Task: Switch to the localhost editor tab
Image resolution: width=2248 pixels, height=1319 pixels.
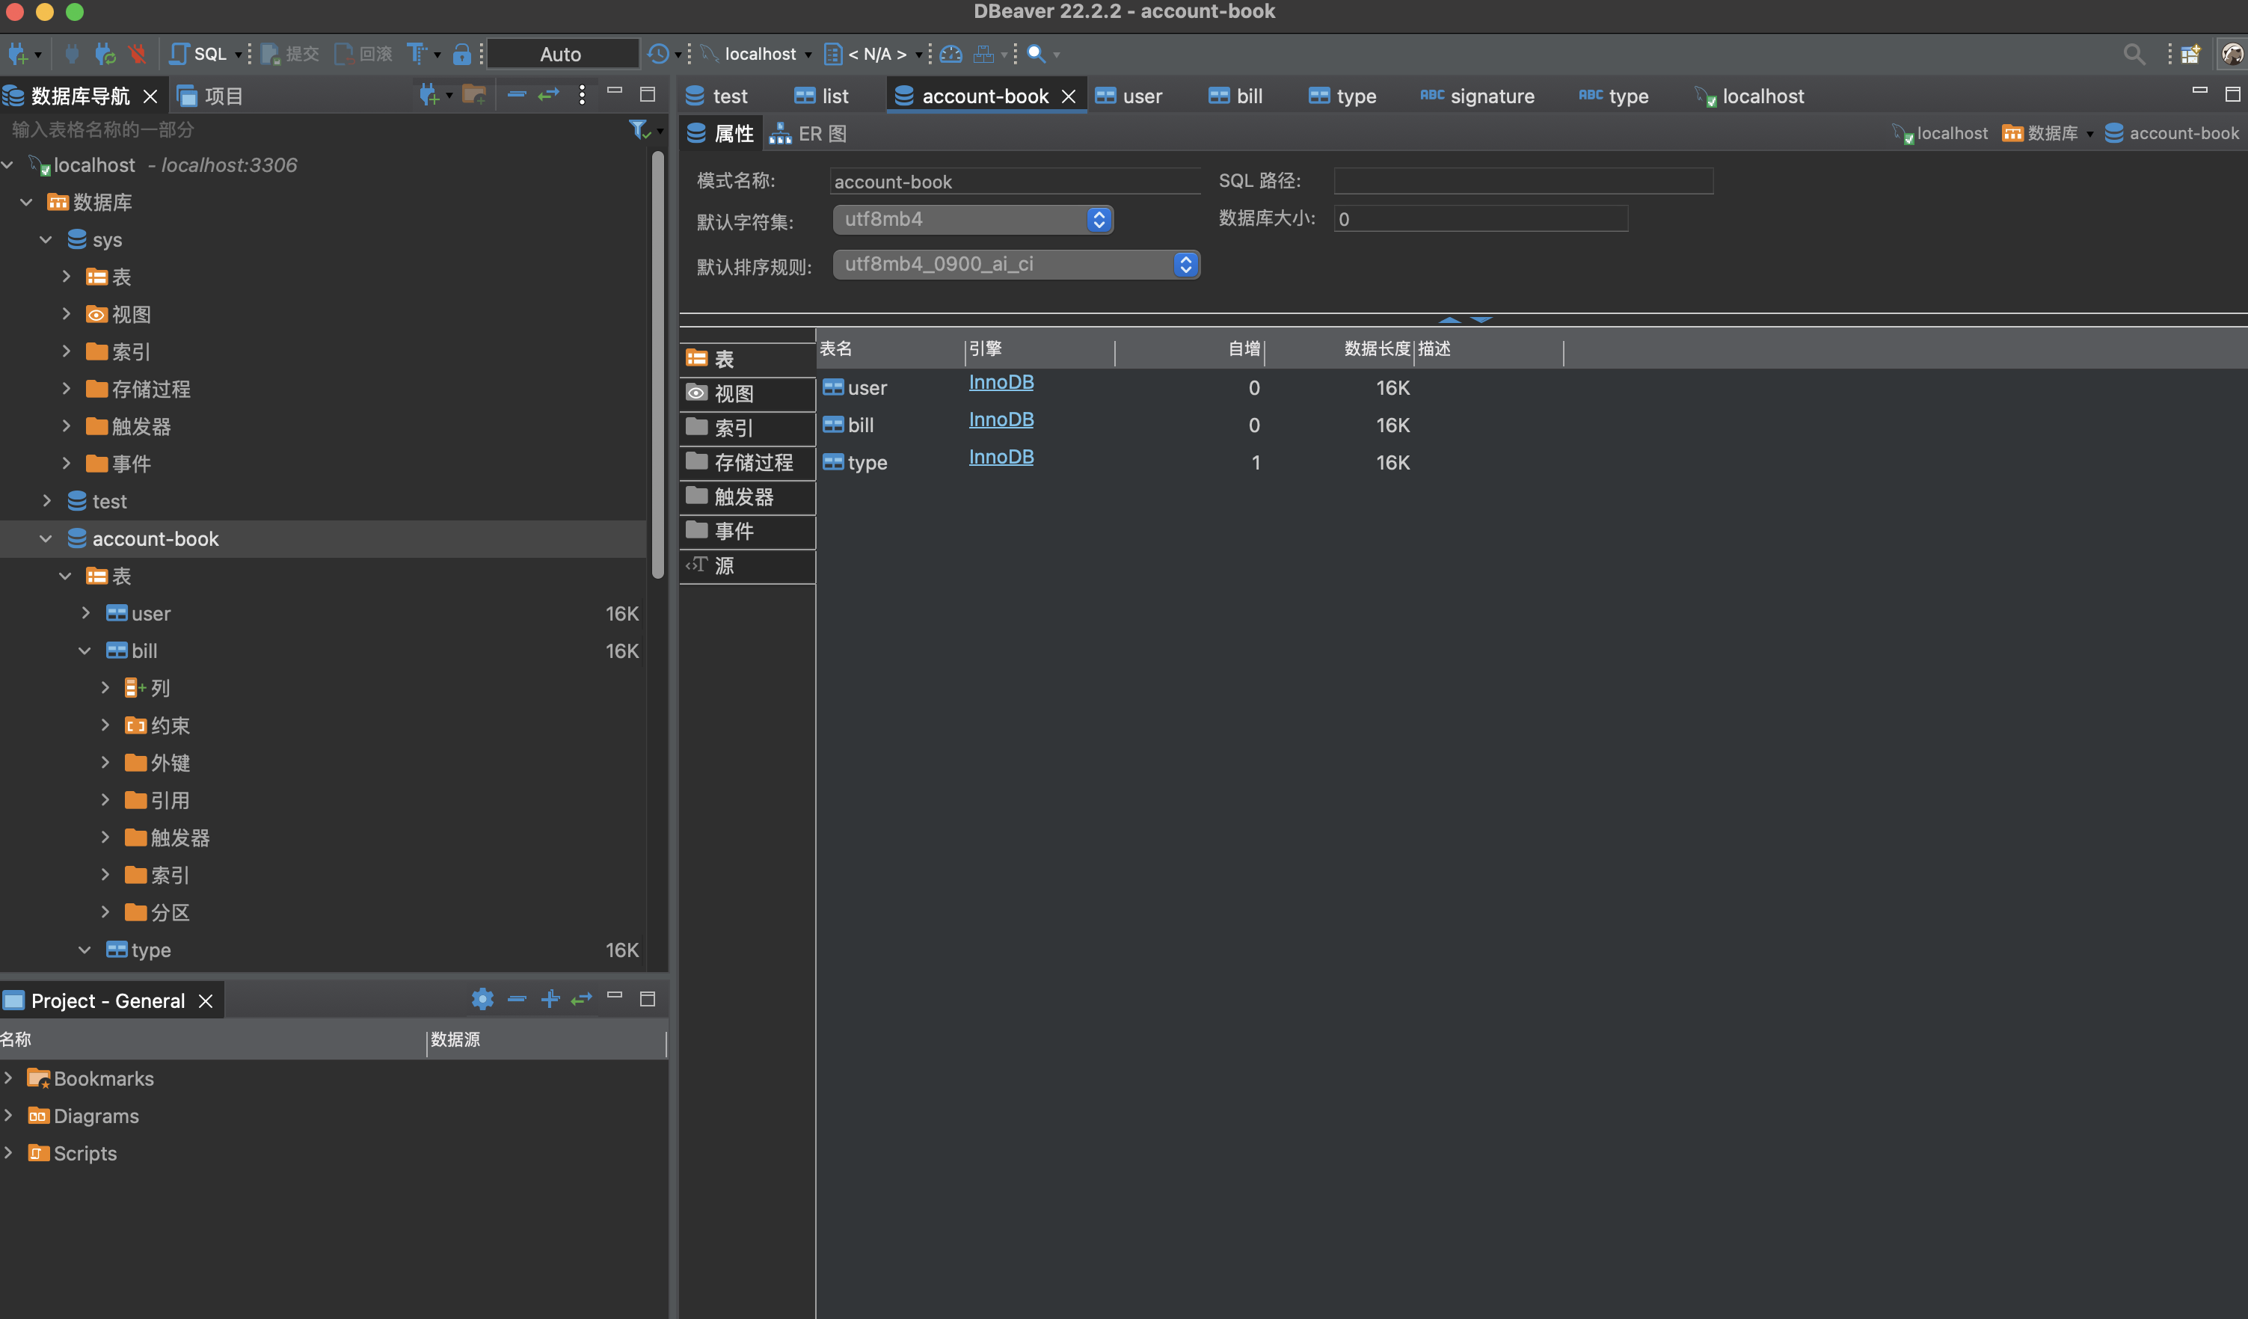Action: coord(1750,96)
